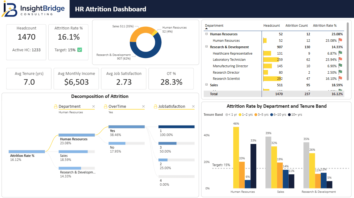Click the OT % 28.3% card

coord(171,79)
